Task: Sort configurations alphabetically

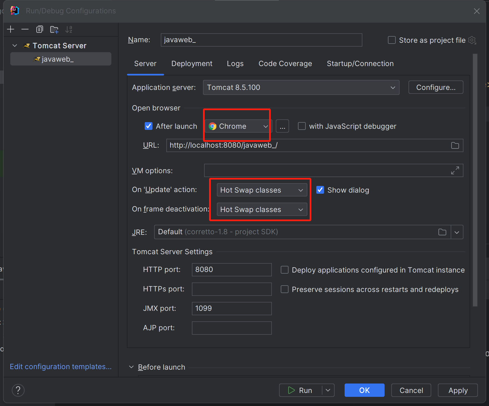Action: (69, 29)
